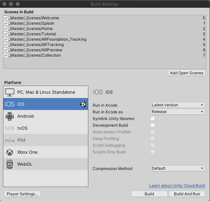This screenshot has height=201, width=210.
Task: Uncheck the Collection scene checkbox
Action: click(x=6, y=55)
